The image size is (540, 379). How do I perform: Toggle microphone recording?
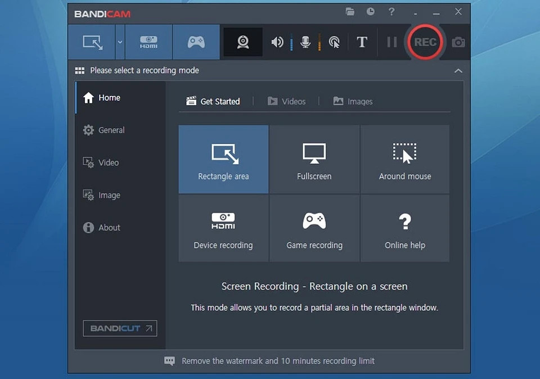[305, 42]
